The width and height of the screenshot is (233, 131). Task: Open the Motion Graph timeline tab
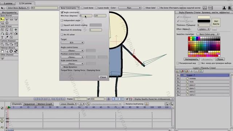[45, 104]
